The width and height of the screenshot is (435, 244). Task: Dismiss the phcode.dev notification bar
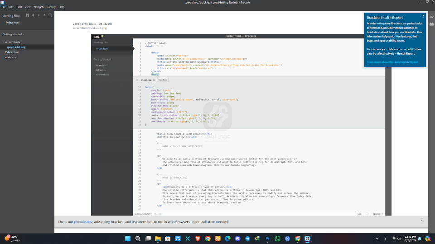click(421, 220)
